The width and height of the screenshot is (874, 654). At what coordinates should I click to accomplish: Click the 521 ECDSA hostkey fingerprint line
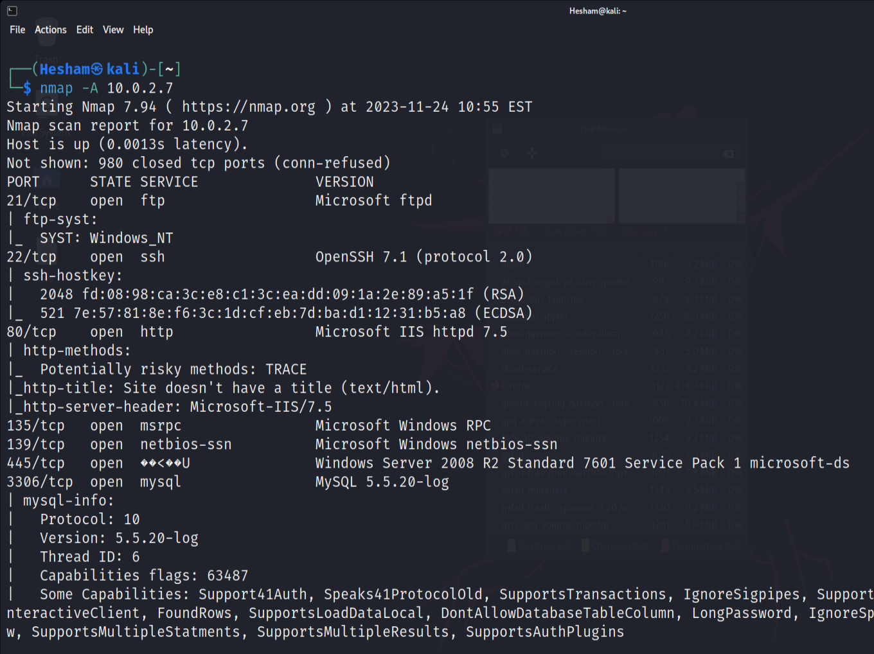(x=286, y=313)
